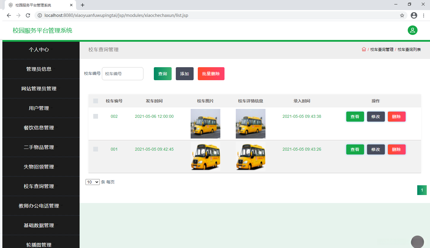Toggle the select-all checkbox in table header

96,101
